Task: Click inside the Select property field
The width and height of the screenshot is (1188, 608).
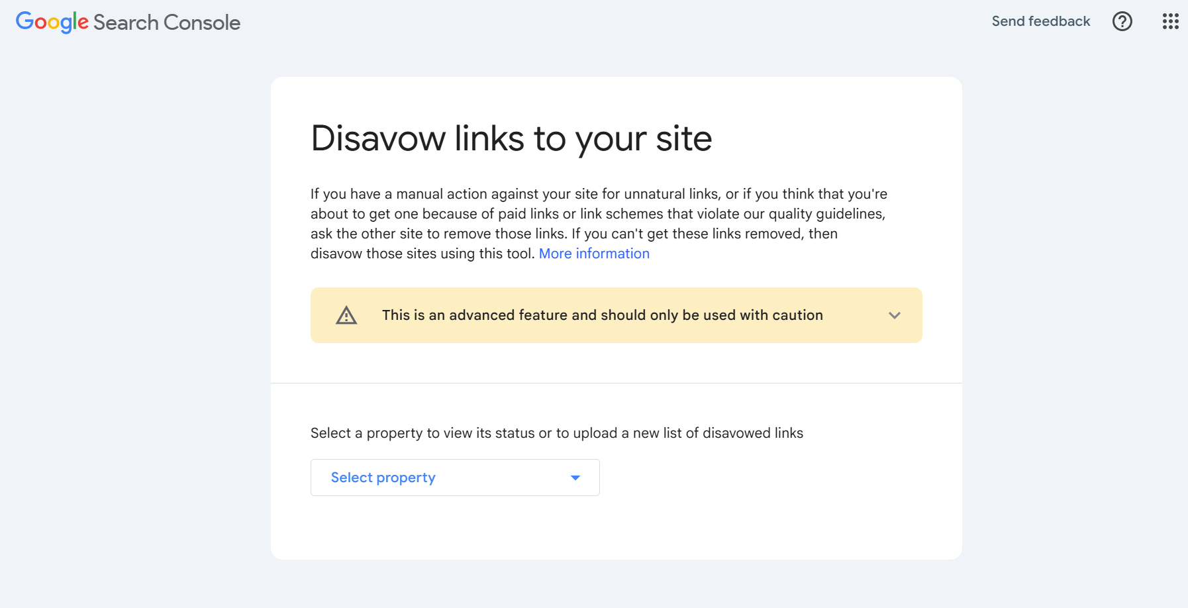Action: tap(454, 477)
